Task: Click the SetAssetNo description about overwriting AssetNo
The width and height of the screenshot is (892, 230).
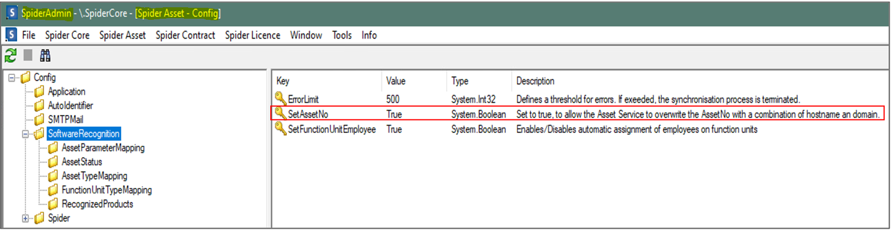Action: click(x=697, y=114)
